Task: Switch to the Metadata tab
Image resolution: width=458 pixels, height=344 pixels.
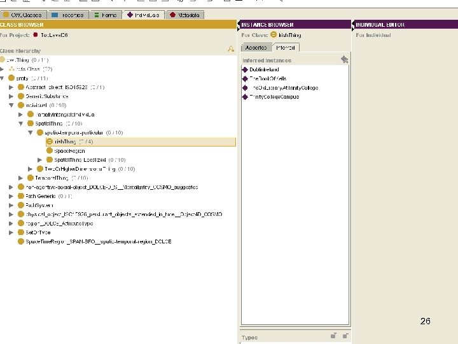Action: (185, 15)
